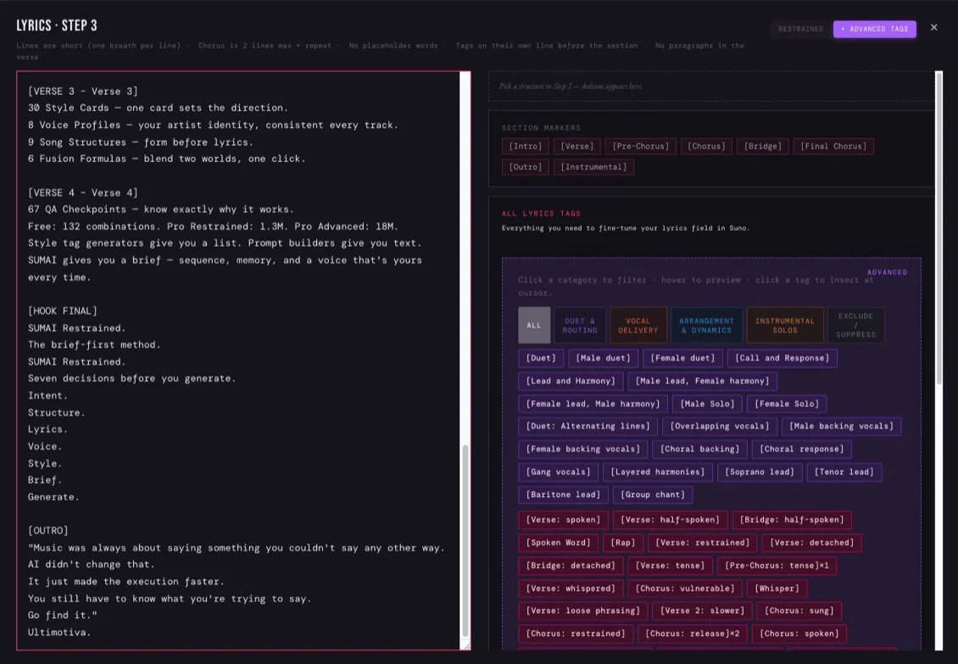
Task: Insert the [Chorus: spoken] tag
Action: point(799,634)
